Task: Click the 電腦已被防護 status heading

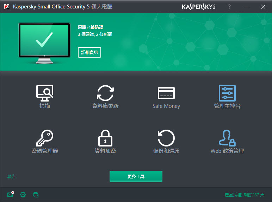Action: [91, 27]
